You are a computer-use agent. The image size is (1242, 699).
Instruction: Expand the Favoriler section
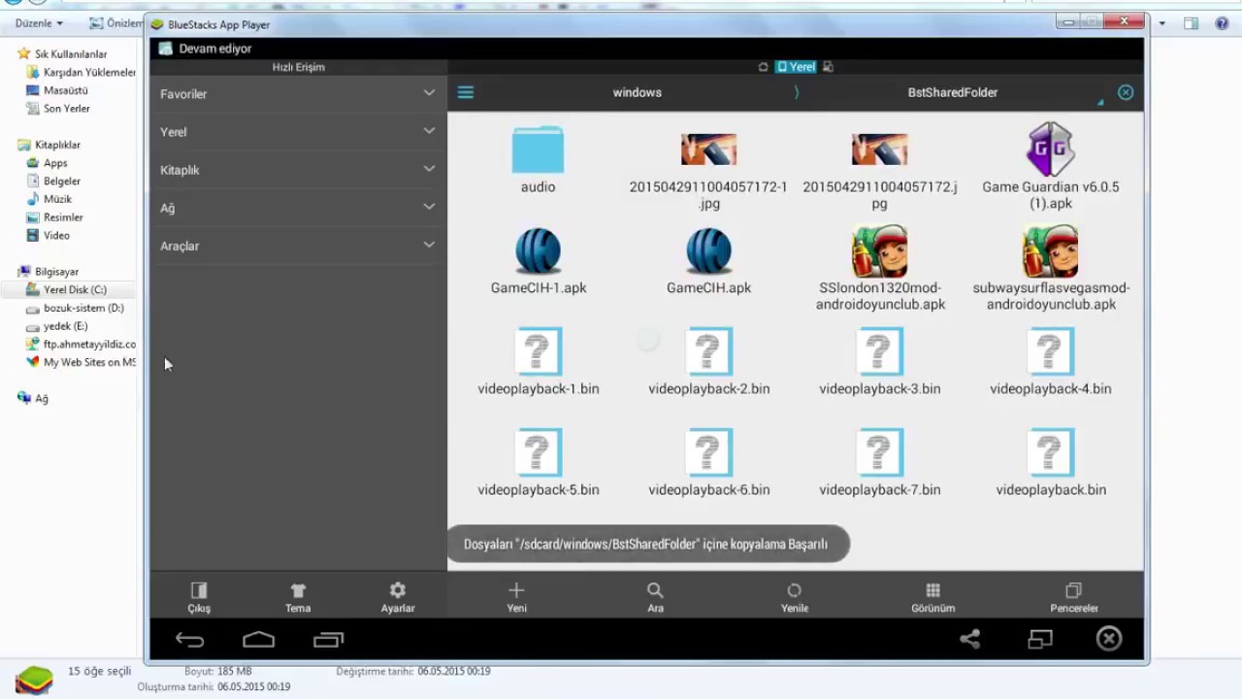click(298, 94)
